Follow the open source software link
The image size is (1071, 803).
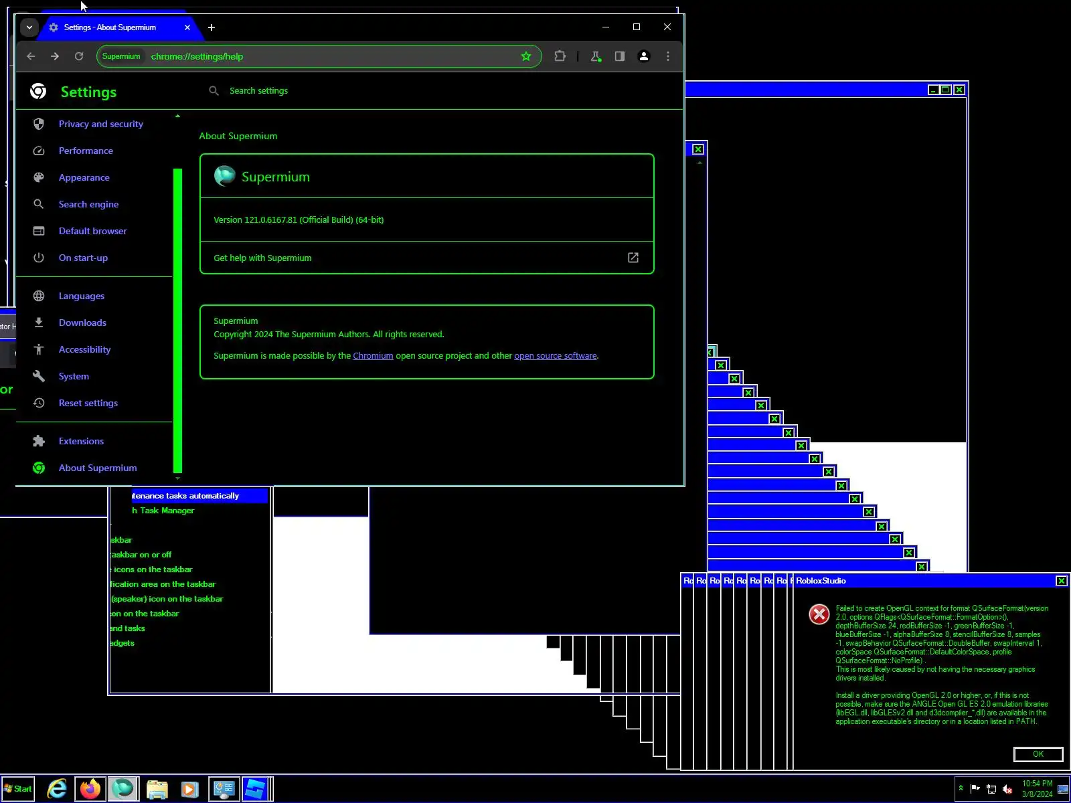pyautogui.click(x=556, y=356)
